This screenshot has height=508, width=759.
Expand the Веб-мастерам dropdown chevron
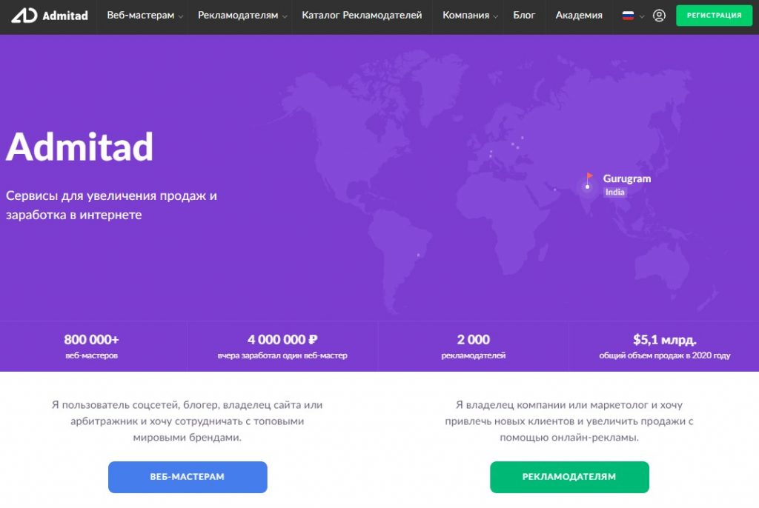[x=181, y=16]
